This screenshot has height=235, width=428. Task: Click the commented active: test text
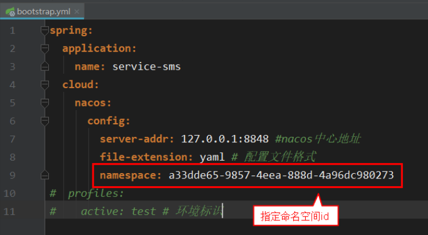(x=119, y=212)
